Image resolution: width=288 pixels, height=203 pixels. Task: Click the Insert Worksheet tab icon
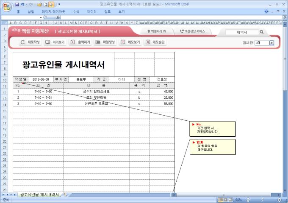65,195
